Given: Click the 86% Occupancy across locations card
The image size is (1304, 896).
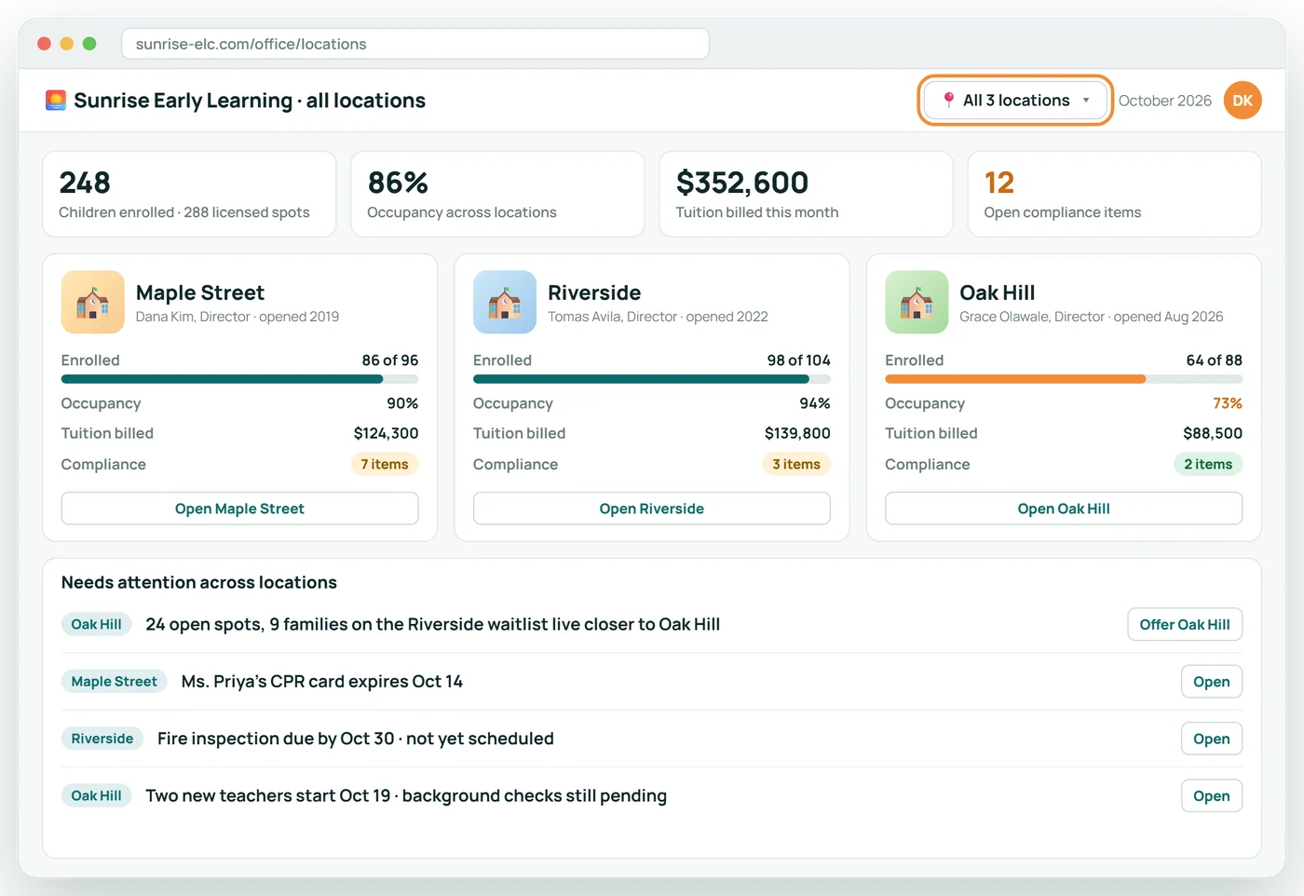Looking at the screenshot, I should [x=497, y=194].
